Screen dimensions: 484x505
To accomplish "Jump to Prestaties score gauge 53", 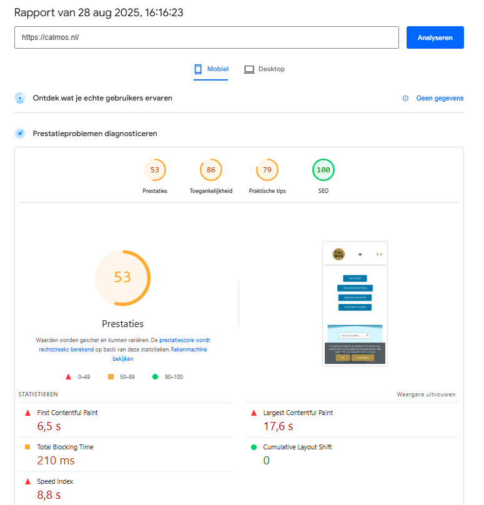I will 155,170.
